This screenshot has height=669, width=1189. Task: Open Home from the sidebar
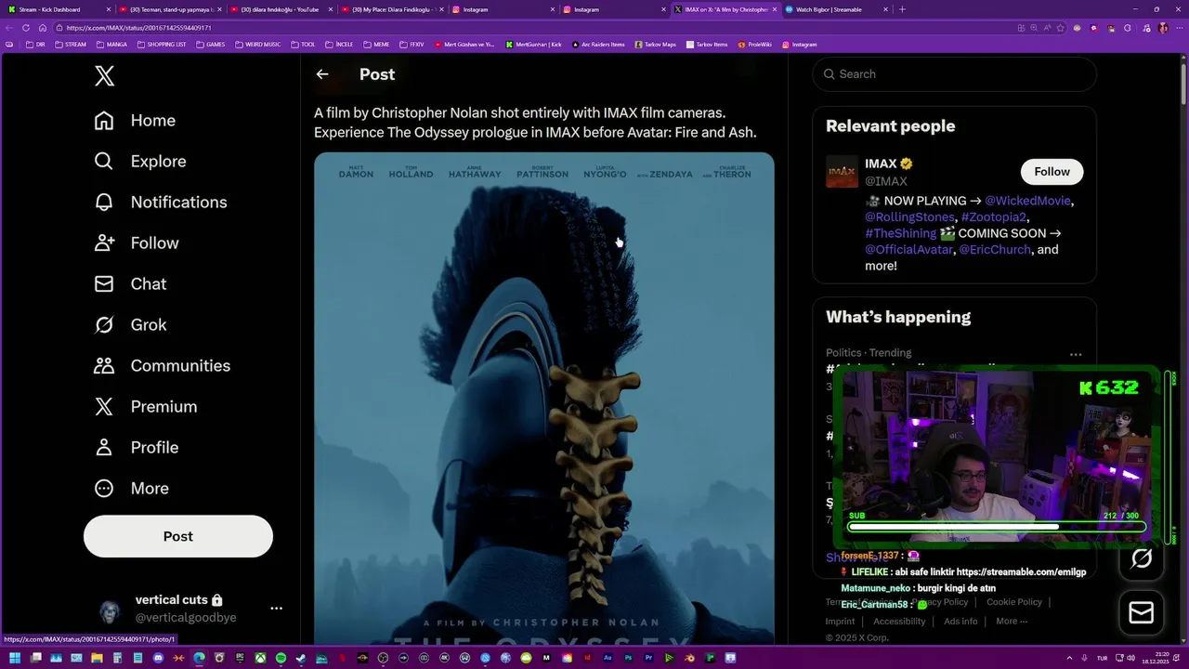[135, 121]
